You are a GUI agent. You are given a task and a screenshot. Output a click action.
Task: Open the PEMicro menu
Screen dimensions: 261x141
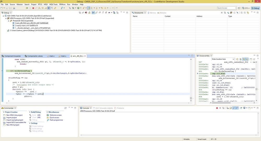pos(62,4)
